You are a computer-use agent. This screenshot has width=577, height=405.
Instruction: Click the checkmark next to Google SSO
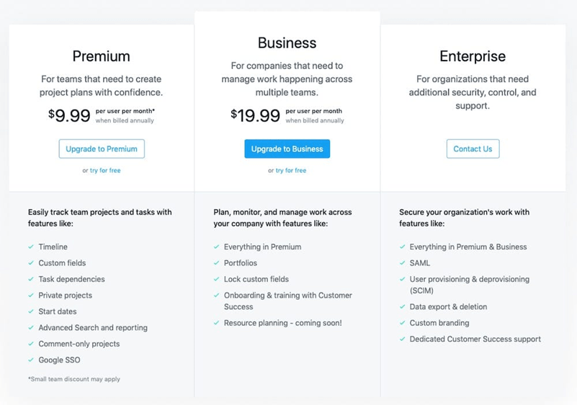pos(31,360)
